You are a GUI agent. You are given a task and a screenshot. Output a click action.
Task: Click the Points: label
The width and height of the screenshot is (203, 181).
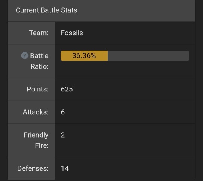tap(38, 89)
